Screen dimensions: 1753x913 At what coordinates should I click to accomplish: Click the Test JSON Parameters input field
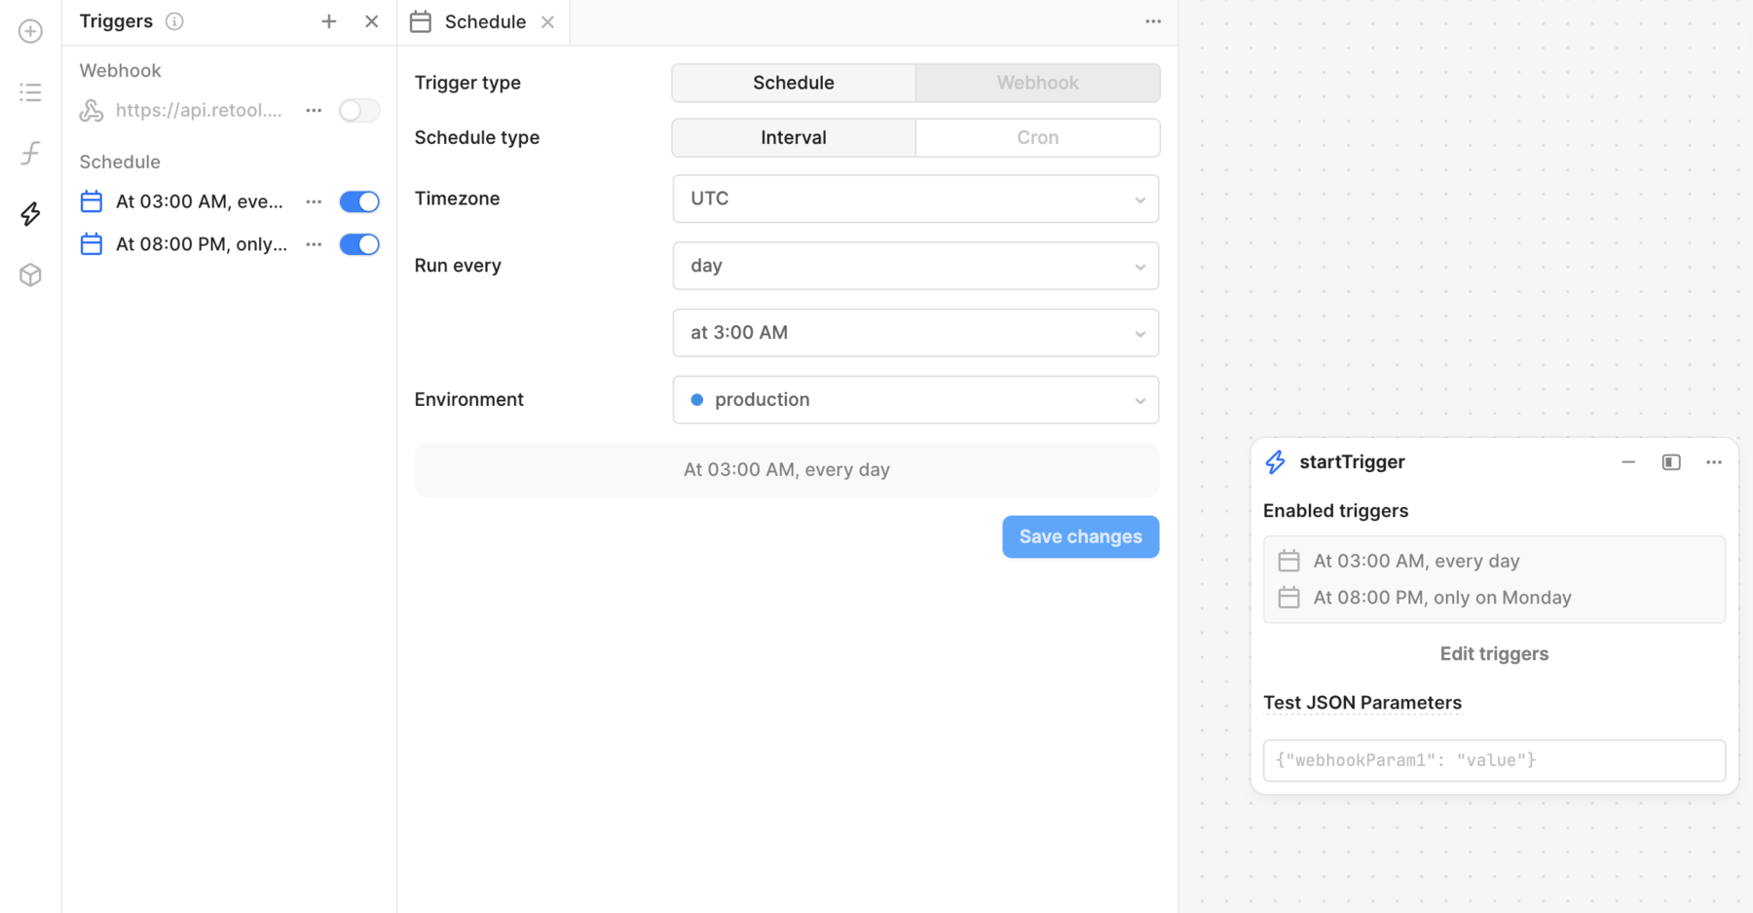1494,760
